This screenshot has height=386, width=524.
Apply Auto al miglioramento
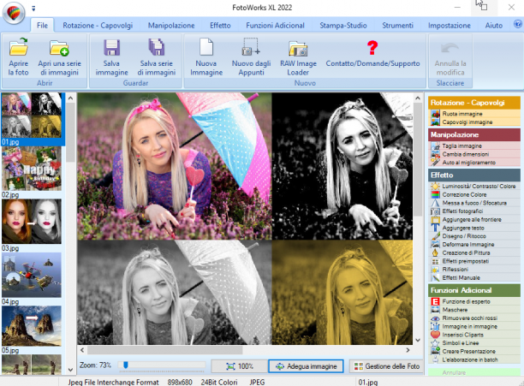click(x=474, y=163)
